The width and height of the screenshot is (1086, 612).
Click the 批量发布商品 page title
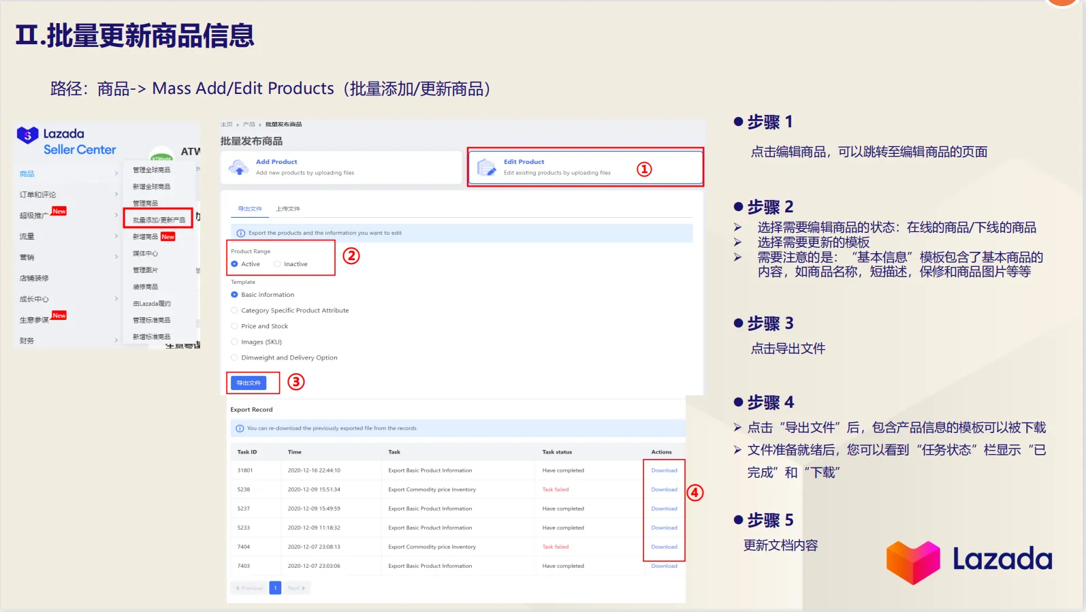251,141
